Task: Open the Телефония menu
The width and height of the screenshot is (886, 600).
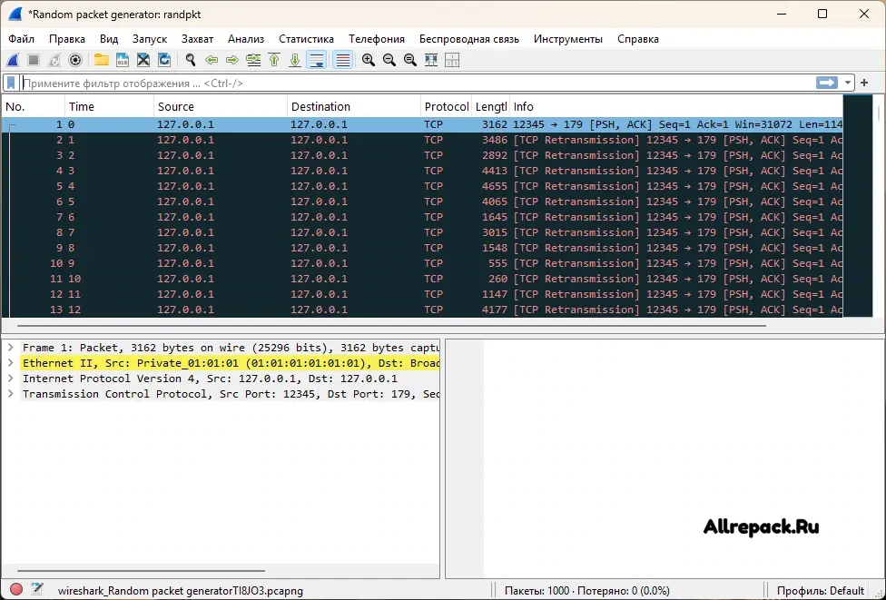Action: click(x=377, y=39)
